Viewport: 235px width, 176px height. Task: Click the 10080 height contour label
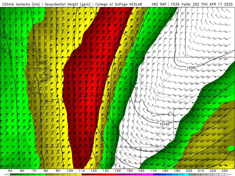click(x=191, y=68)
